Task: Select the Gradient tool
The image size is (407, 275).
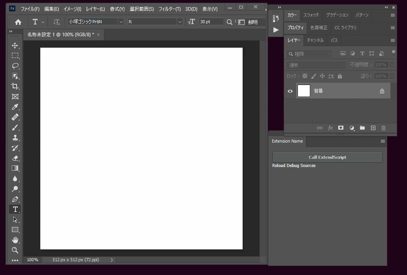Action: [15, 168]
